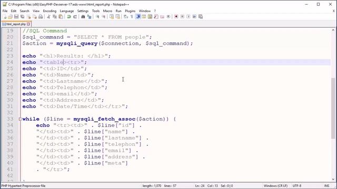
Task: Click the Synchronize Horizontal Scrolling icon
Action: [x=118, y=17]
